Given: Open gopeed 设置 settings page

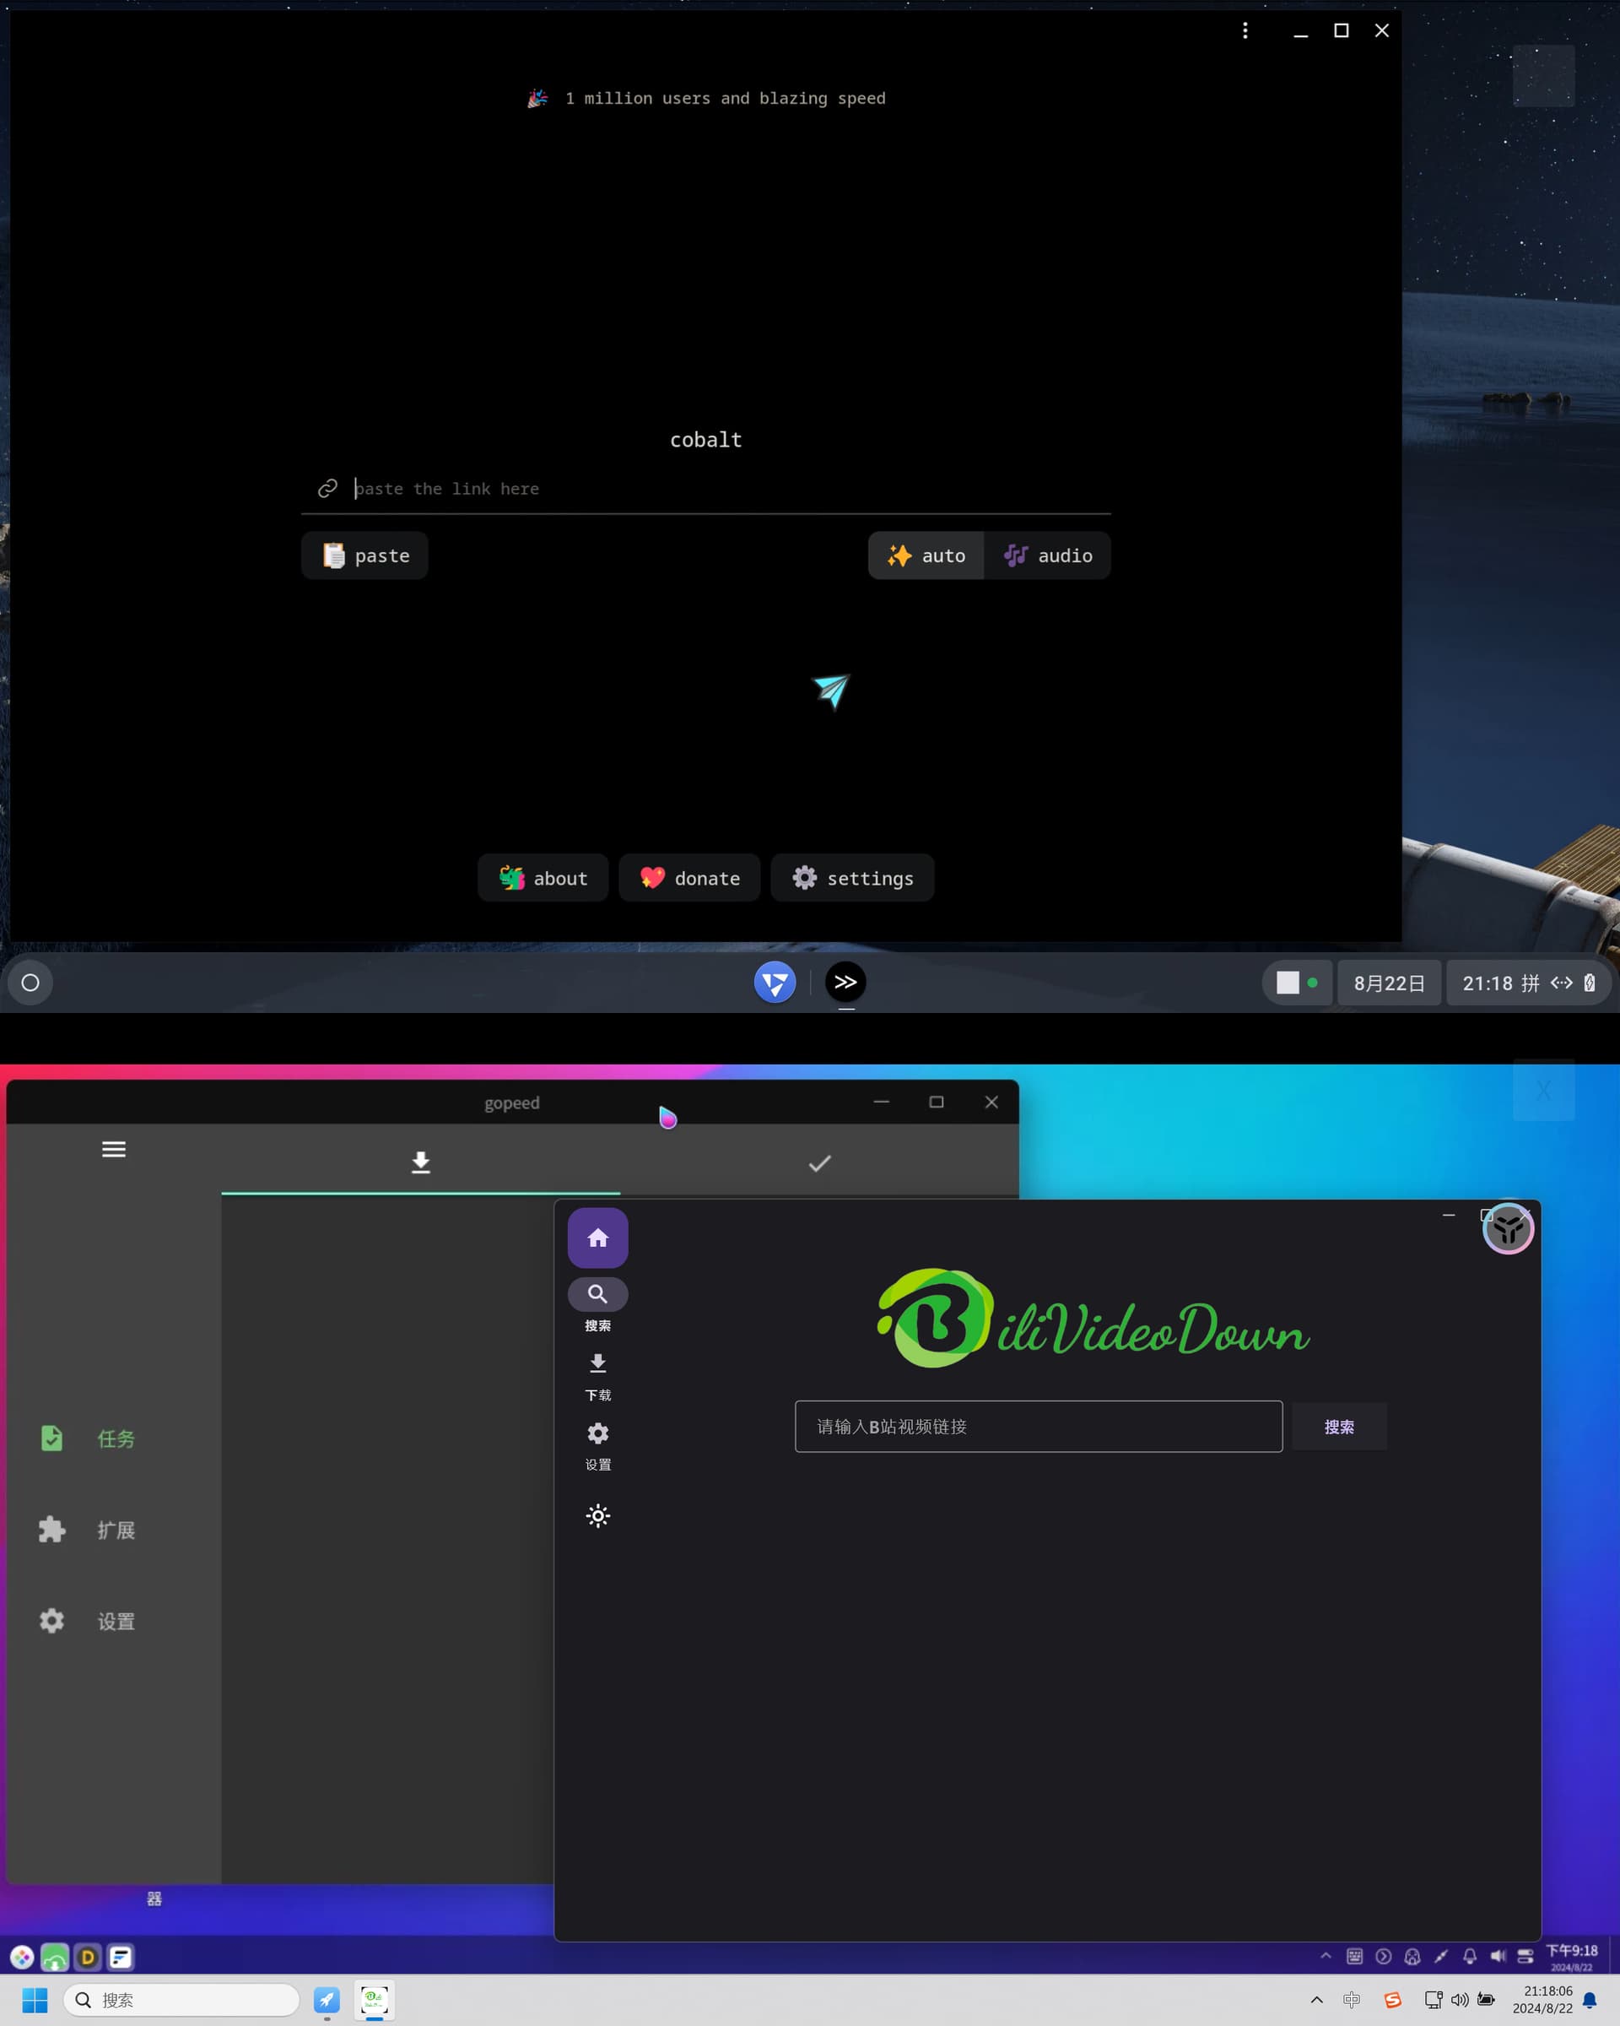Looking at the screenshot, I should (x=89, y=1621).
